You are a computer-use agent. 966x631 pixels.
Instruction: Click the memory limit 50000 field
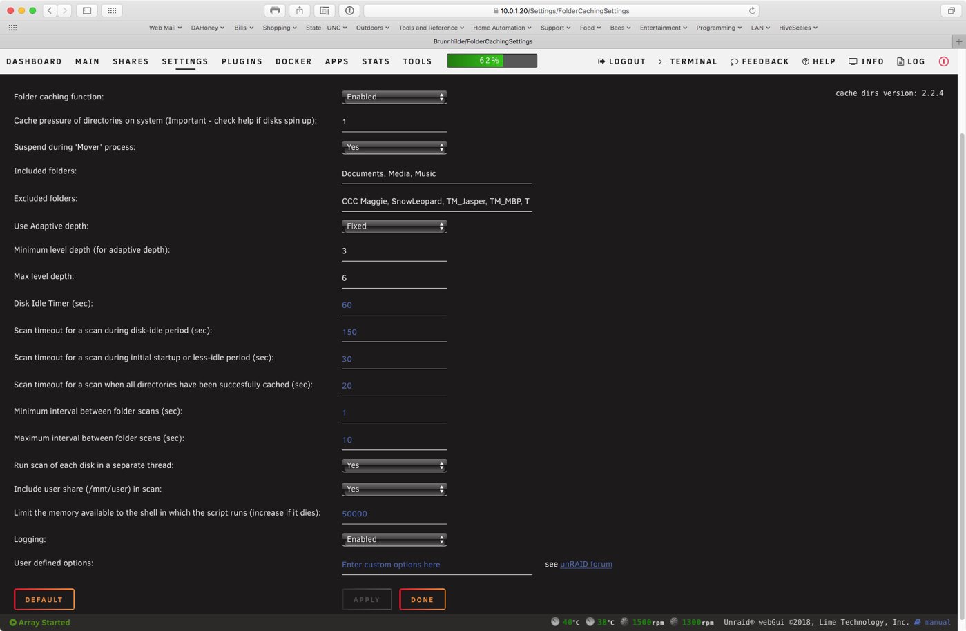[394, 514]
